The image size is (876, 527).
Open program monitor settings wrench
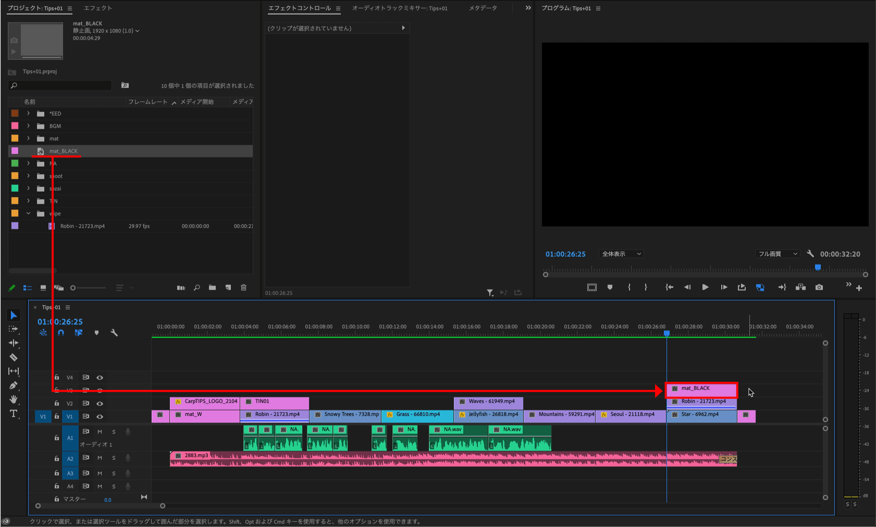pos(810,254)
